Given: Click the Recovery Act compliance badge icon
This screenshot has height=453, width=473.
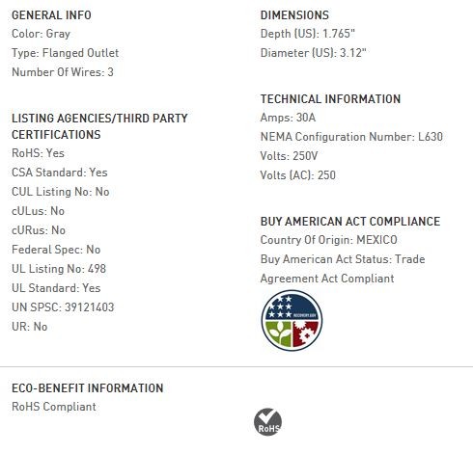Looking at the screenshot, I should tap(292, 320).
